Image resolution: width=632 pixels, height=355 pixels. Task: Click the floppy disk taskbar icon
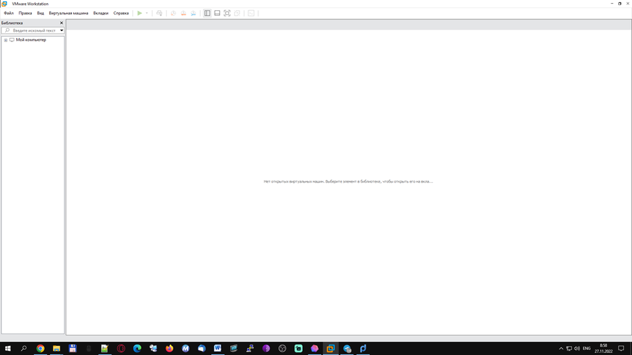click(73, 348)
